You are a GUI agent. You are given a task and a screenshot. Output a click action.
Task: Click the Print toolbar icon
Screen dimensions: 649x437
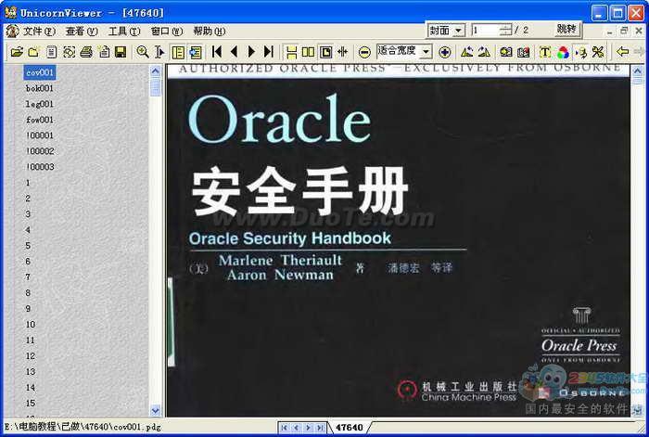point(86,52)
